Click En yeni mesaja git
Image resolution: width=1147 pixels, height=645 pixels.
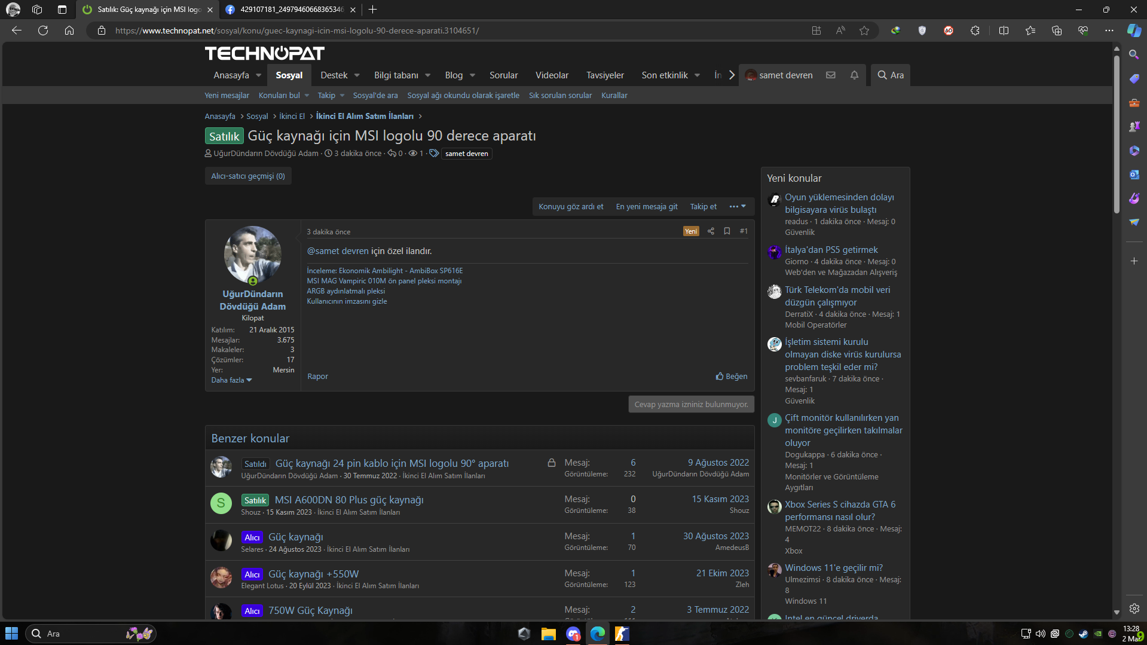point(647,207)
